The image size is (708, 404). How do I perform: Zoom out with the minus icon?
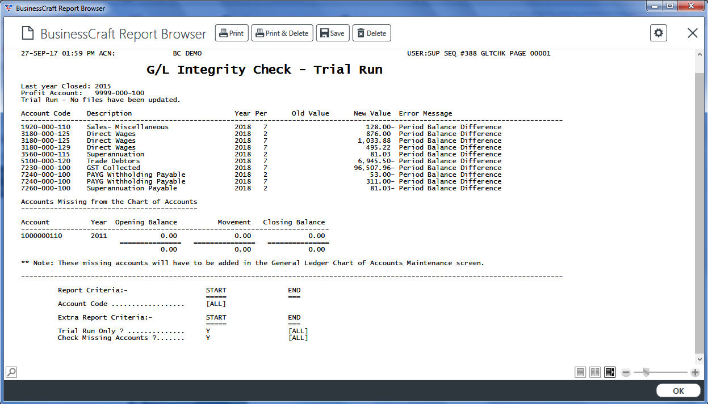tap(626, 372)
